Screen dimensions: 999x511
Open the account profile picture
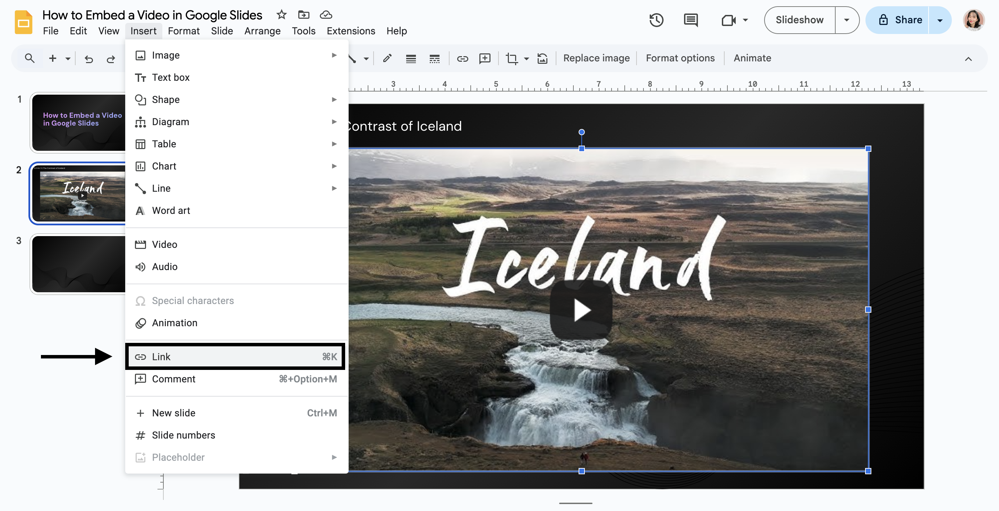[973, 20]
